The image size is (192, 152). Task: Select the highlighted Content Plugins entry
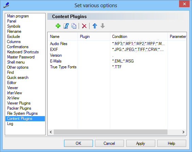[25, 119]
